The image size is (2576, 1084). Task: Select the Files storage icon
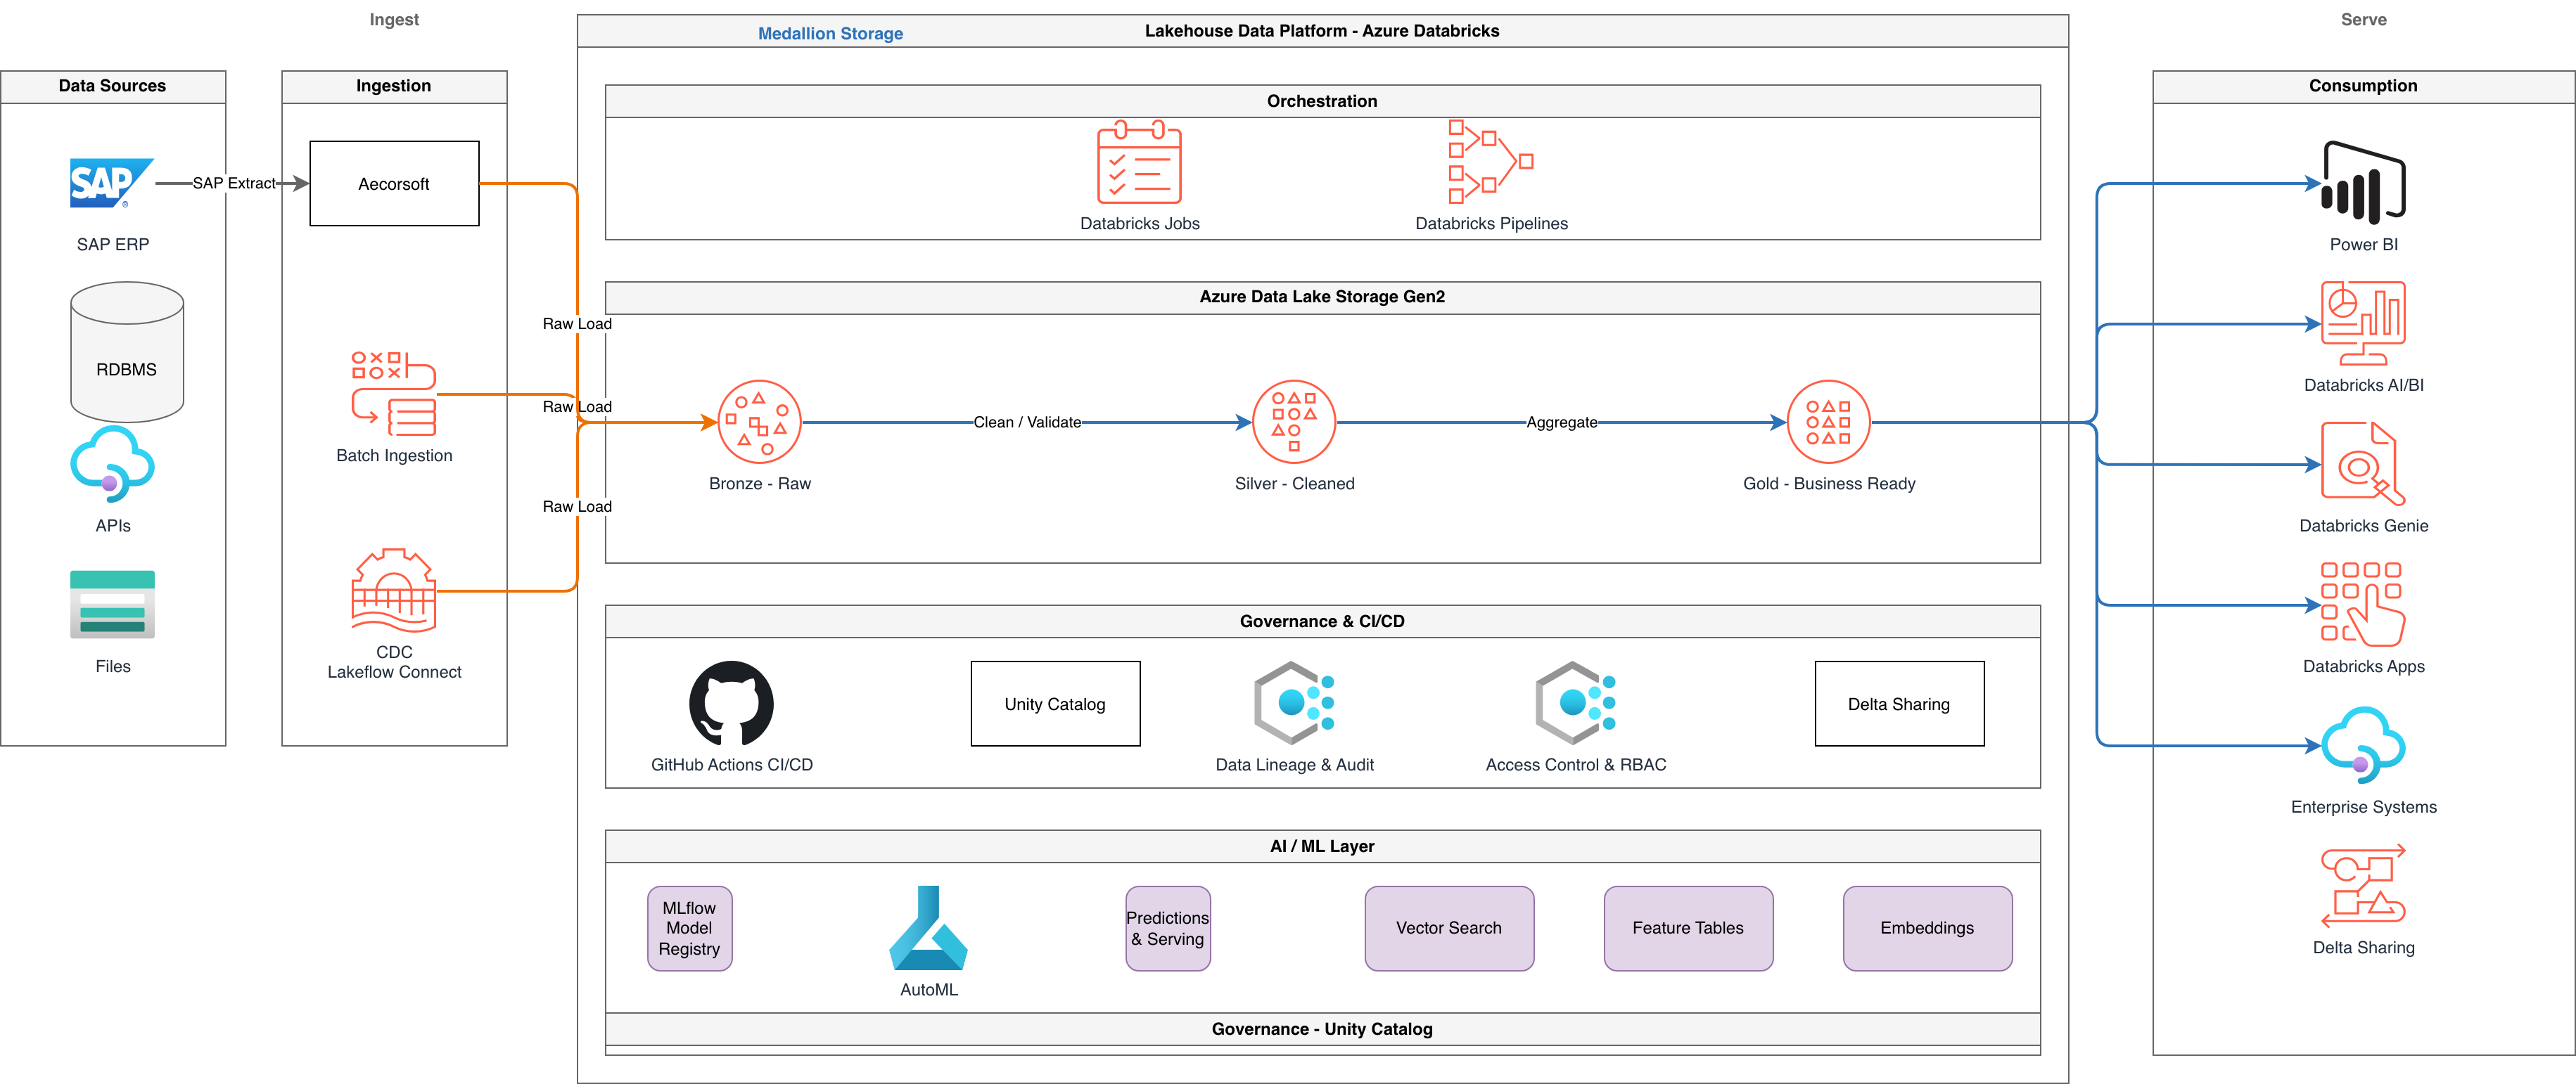112,605
